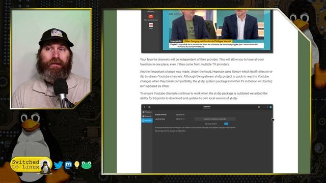Viewport: 326px width, 183px height.
Task: Click the Local version label in Hypnotix
Action: pyautogui.click(x=160, y=119)
